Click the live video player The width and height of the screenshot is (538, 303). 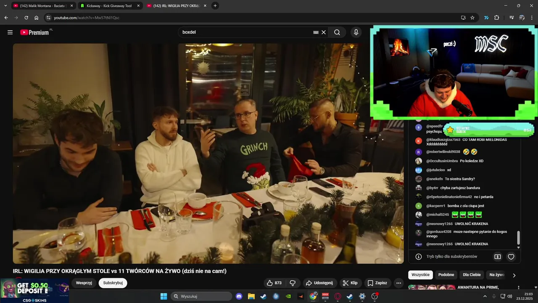coord(208,154)
